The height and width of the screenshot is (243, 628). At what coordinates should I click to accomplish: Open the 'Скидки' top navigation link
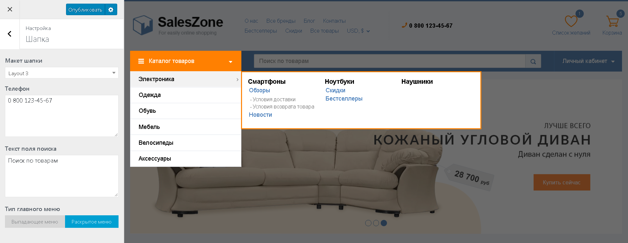coord(294,31)
